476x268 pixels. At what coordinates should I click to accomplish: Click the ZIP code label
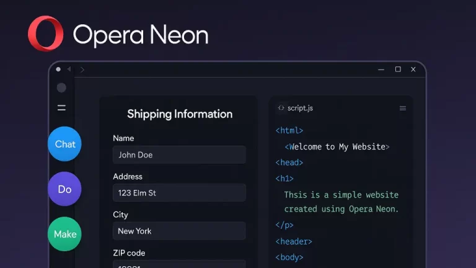[x=129, y=253]
